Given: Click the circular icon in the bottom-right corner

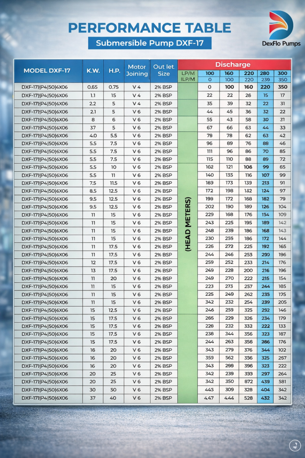Looking at the screenshot, I should point(294,446).
